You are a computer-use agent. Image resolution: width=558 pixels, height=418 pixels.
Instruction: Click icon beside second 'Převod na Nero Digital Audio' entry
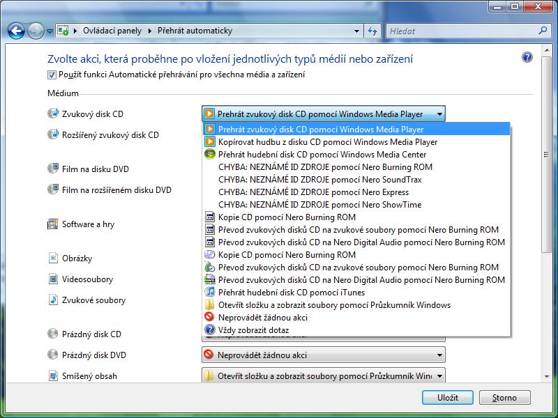click(210, 279)
